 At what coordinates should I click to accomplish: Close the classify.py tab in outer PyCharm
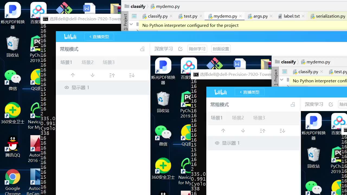(171, 16)
